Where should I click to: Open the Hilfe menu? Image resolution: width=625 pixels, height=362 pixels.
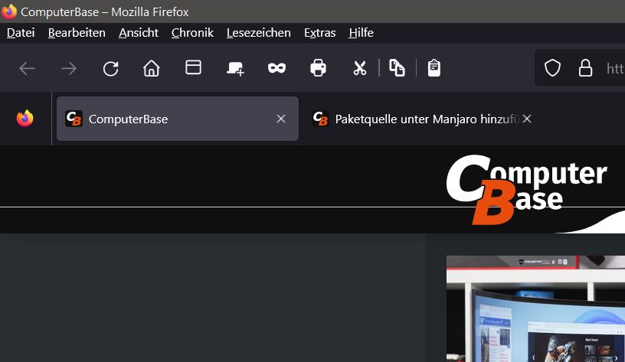pos(361,33)
